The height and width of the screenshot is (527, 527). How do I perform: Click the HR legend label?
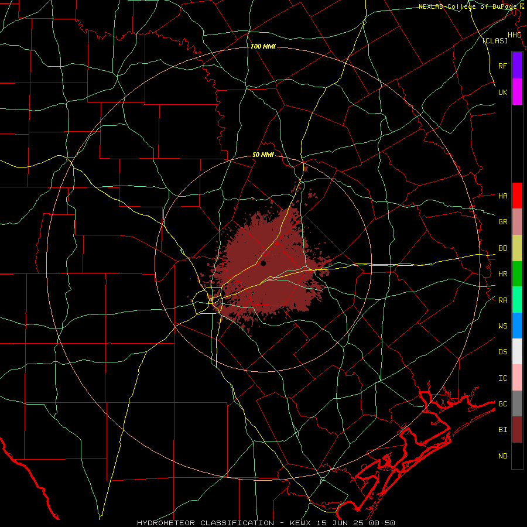[x=502, y=274]
